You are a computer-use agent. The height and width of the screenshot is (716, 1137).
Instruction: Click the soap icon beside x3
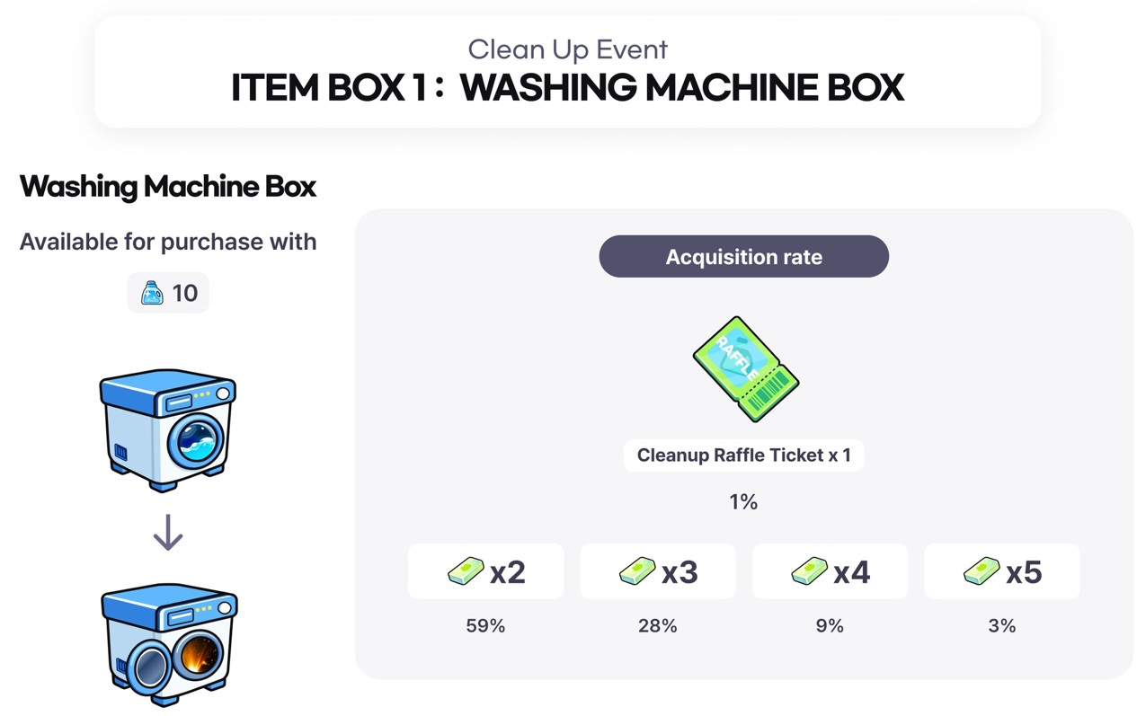click(637, 571)
